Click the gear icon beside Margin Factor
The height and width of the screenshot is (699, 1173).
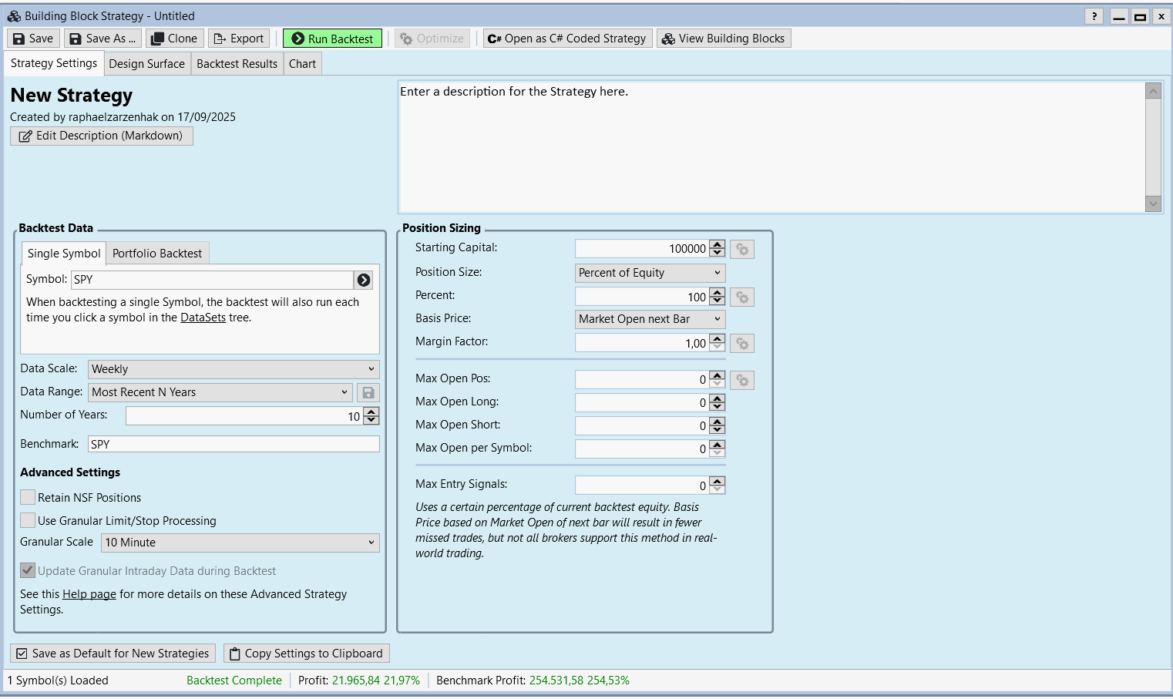coord(742,344)
